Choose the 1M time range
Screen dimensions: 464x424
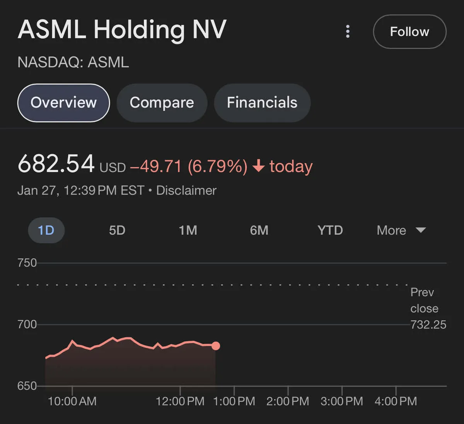(188, 231)
